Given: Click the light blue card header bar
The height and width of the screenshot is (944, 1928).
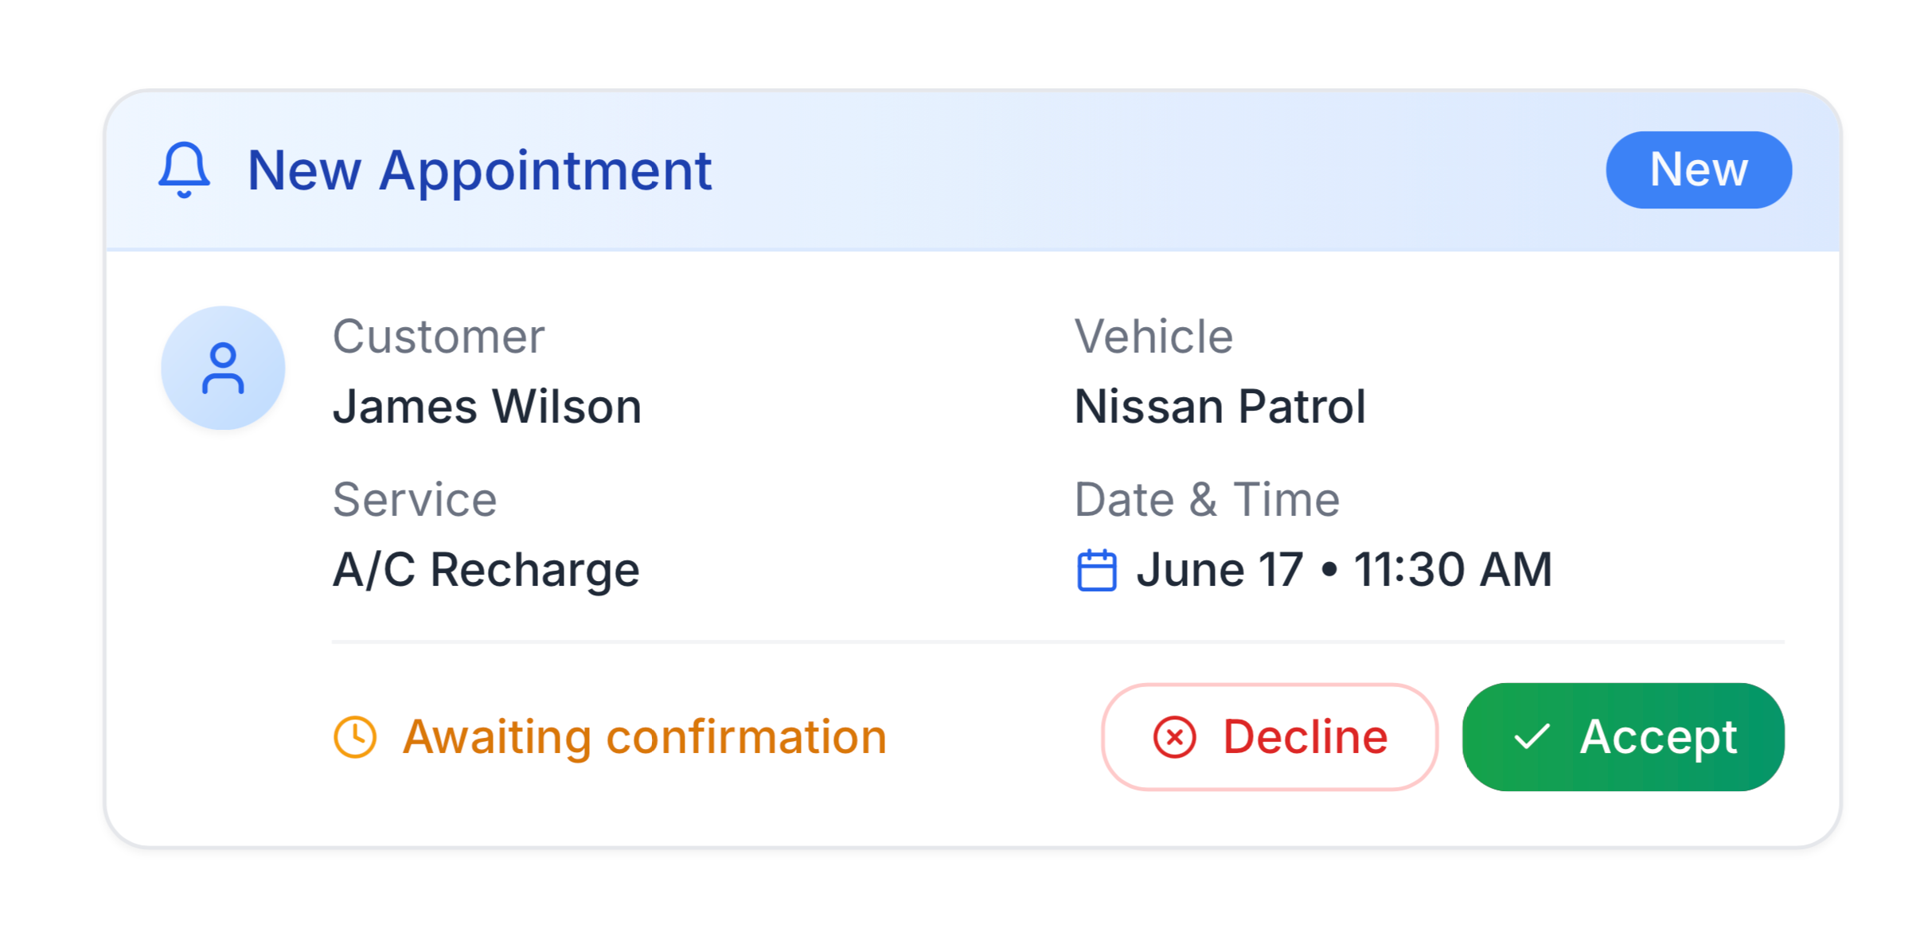Looking at the screenshot, I should coord(973,170).
